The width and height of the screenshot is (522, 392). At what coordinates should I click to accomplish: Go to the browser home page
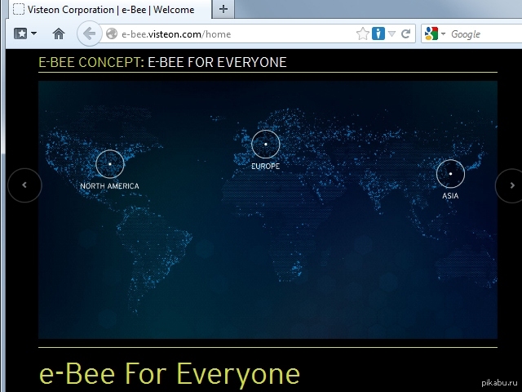(x=59, y=33)
